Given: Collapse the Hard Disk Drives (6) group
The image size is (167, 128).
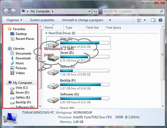Looking at the screenshot, I should point(46,33).
